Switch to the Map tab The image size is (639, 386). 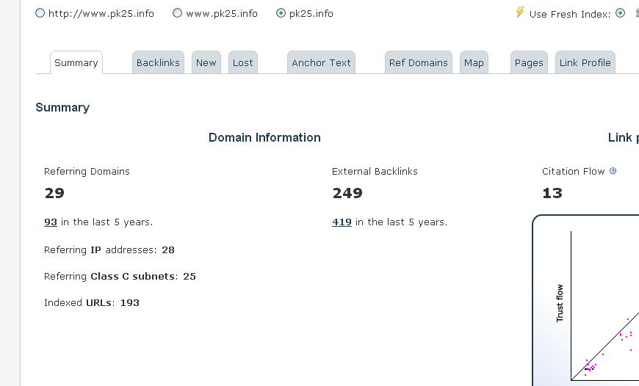(x=474, y=62)
